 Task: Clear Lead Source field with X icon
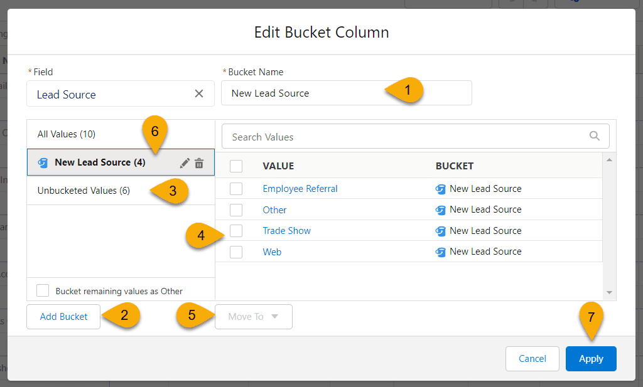coord(199,93)
